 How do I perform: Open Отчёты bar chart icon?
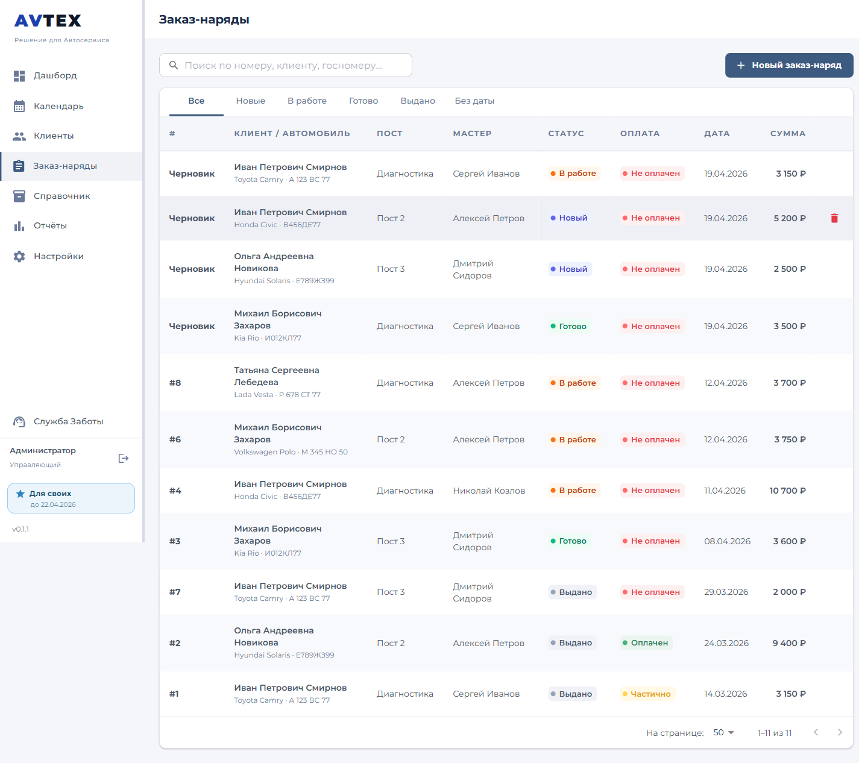click(19, 226)
